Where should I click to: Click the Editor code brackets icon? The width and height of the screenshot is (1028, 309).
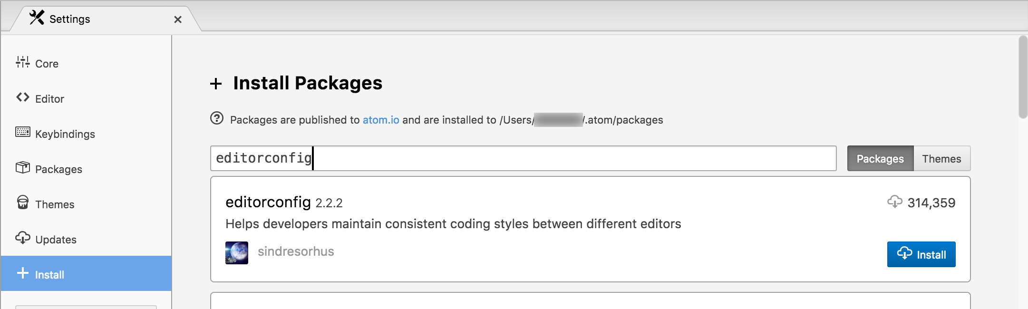pyautogui.click(x=23, y=97)
